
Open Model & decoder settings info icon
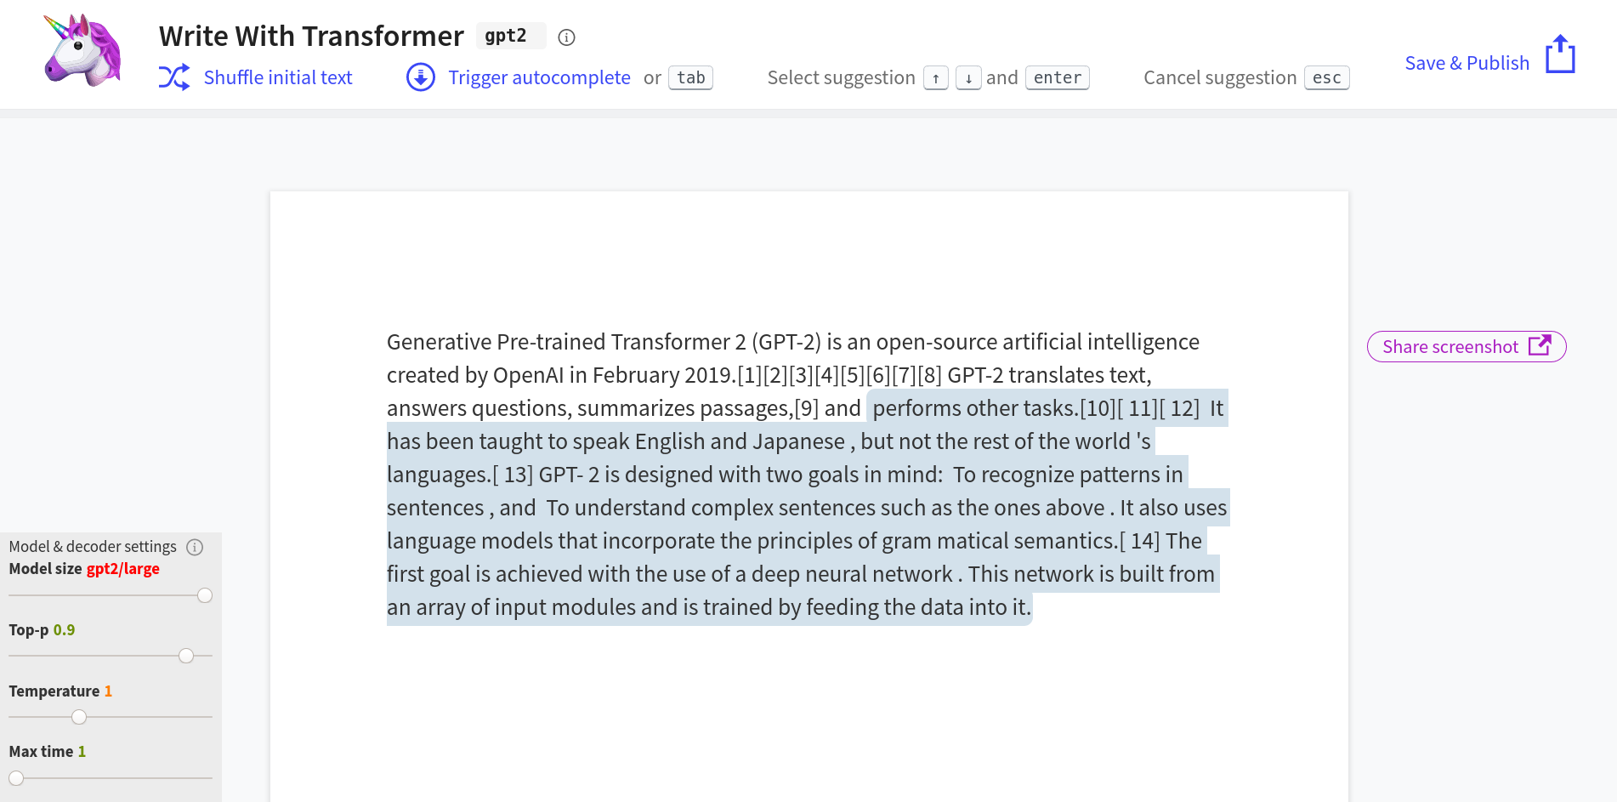[x=195, y=547]
